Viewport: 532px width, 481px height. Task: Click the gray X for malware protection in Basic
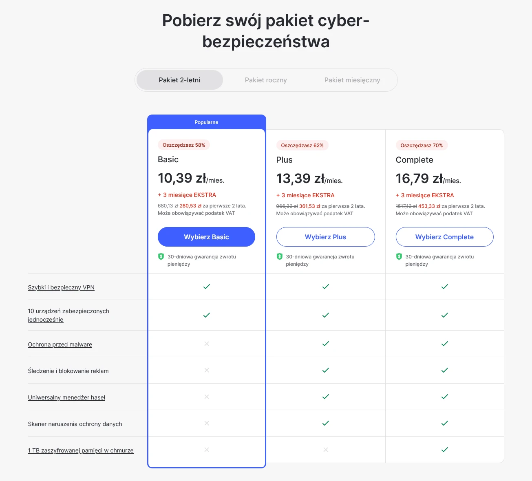[x=207, y=344]
